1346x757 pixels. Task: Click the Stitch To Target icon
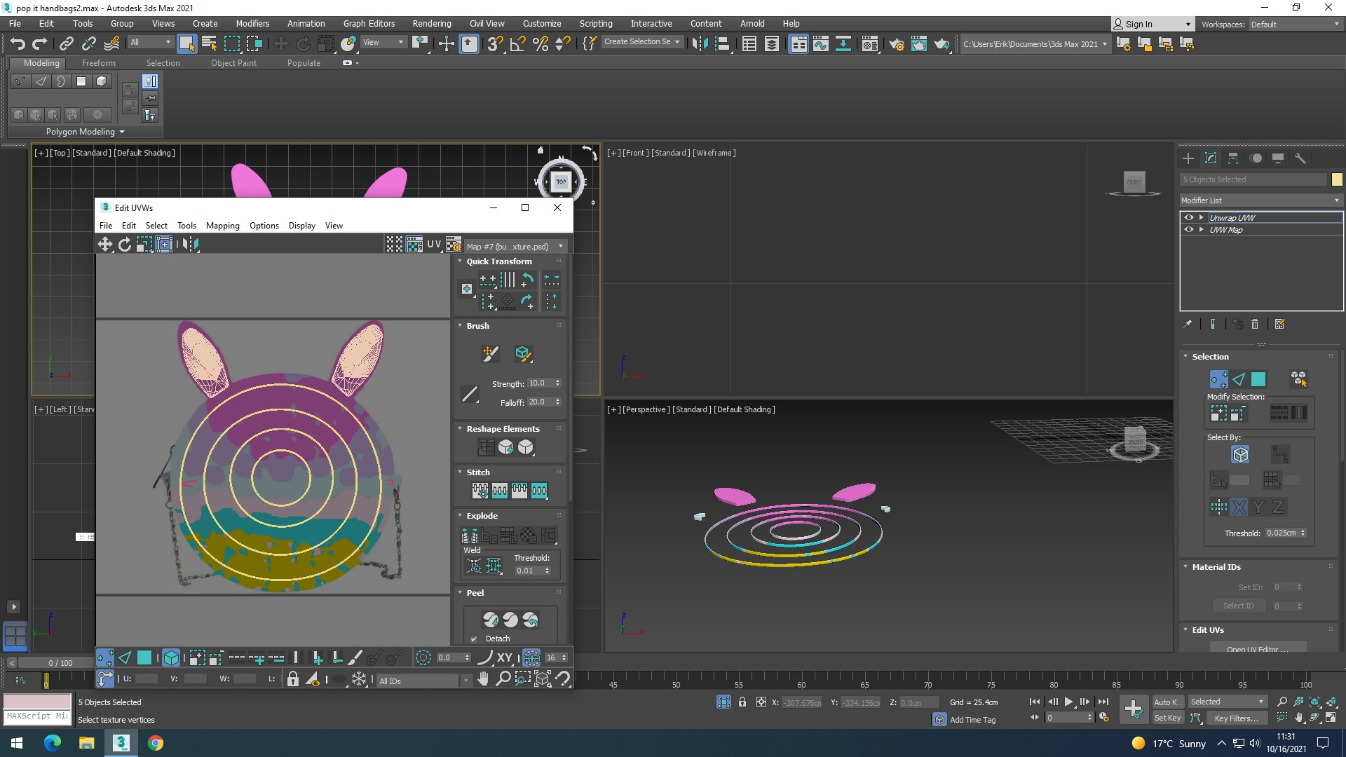click(480, 491)
